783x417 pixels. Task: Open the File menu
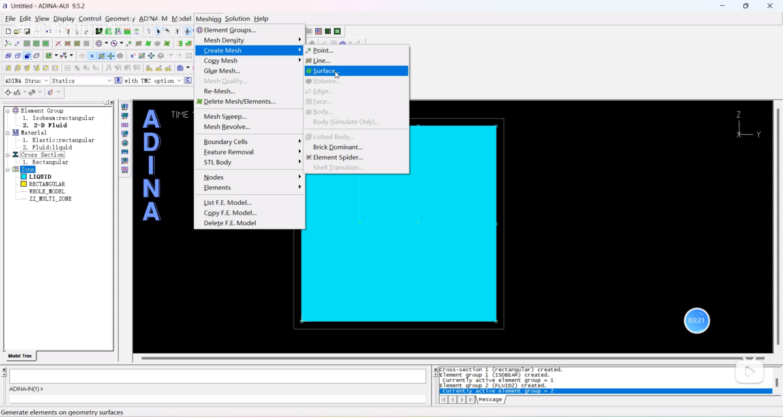(10, 19)
